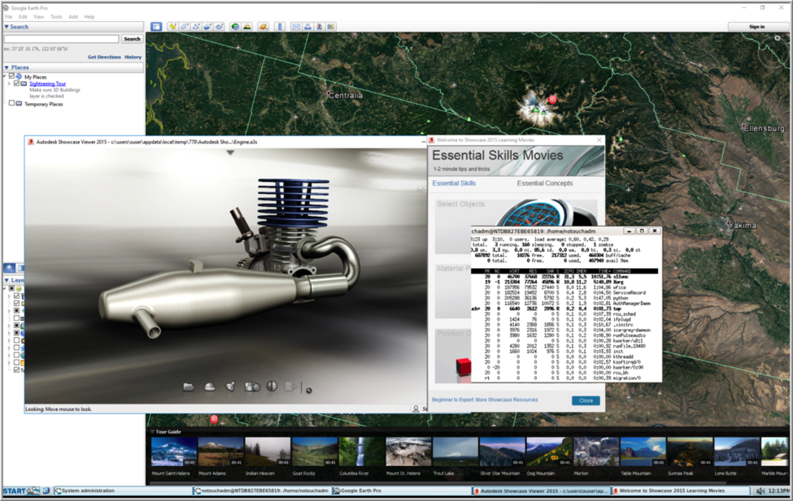Check the Temporary Places checkbox
Image resolution: width=793 pixels, height=501 pixels.
coord(11,103)
